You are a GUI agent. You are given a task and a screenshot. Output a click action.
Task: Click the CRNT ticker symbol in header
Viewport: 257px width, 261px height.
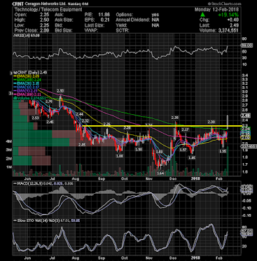(x=18, y=4)
